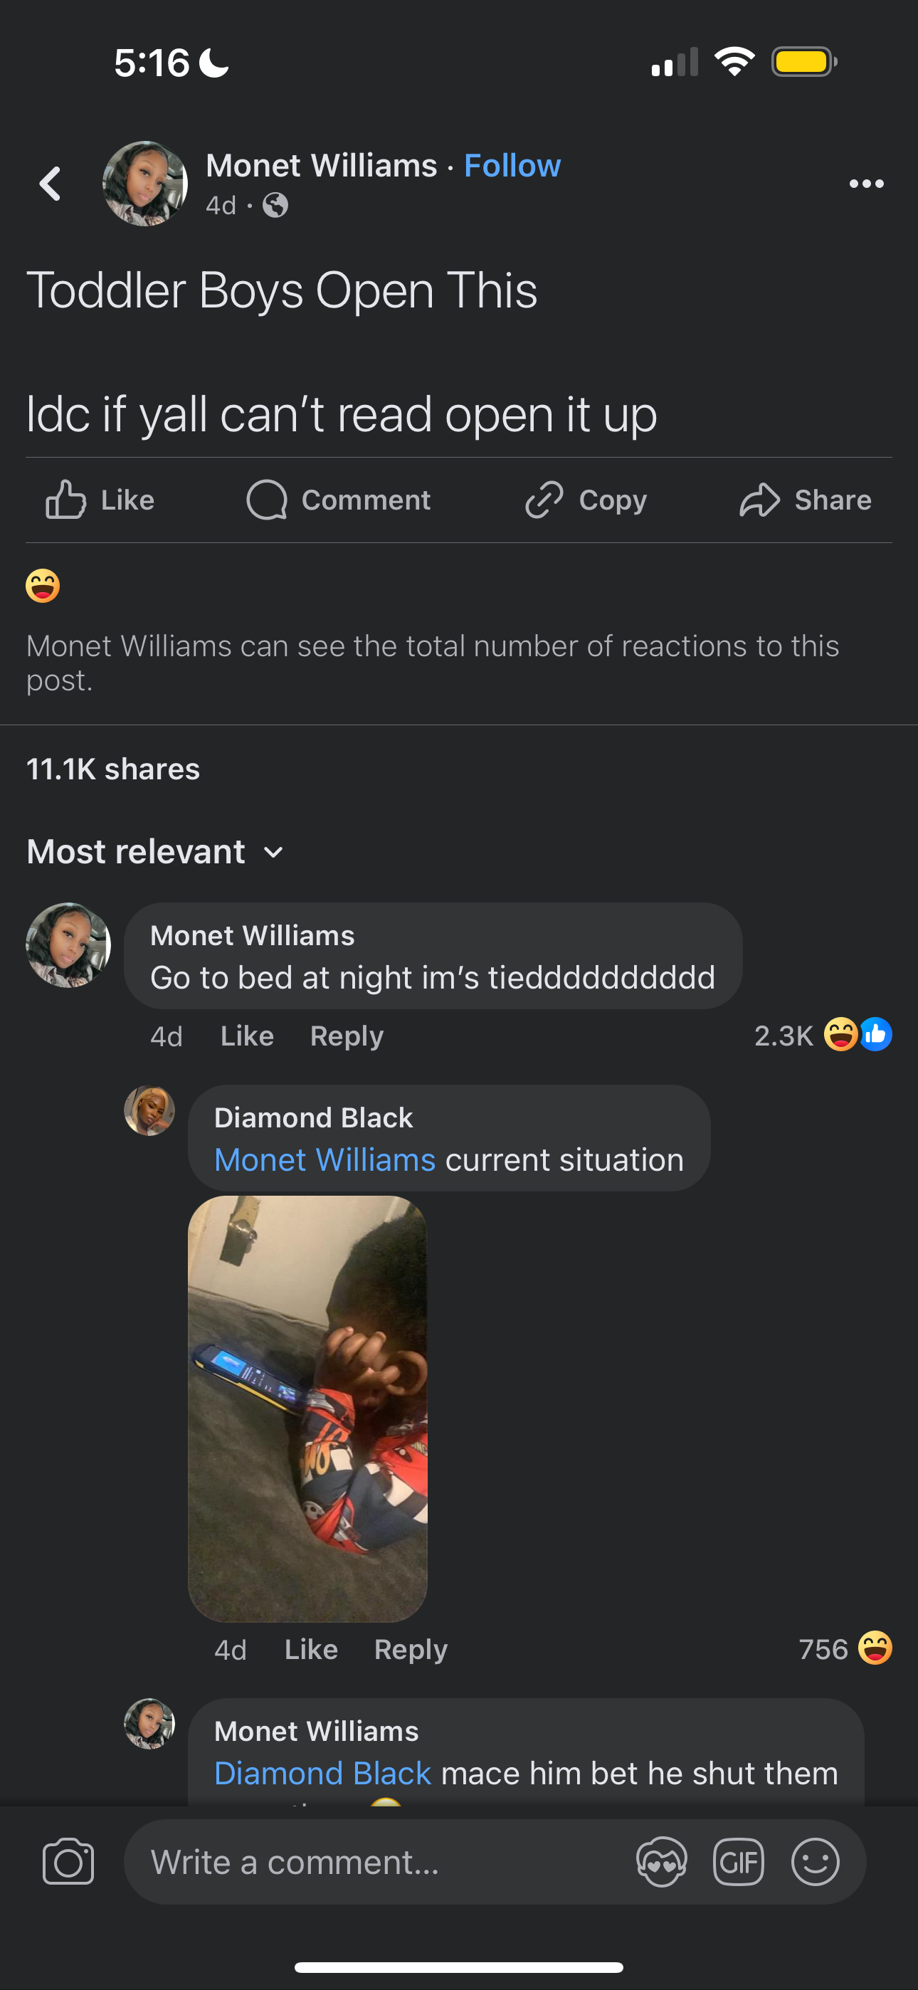Tap the Comment action button
The height and width of the screenshot is (1990, 918).
(339, 500)
